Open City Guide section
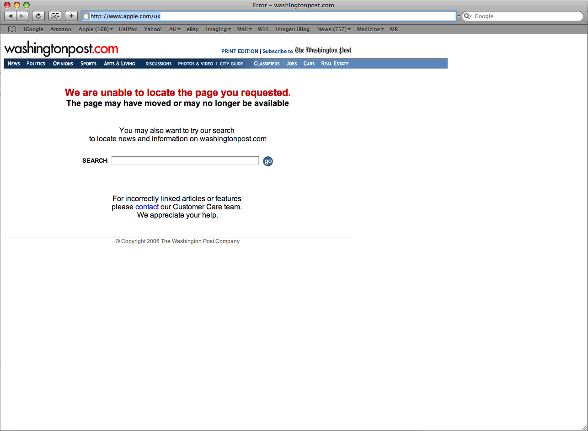This screenshot has width=588, height=431. [x=231, y=64]
